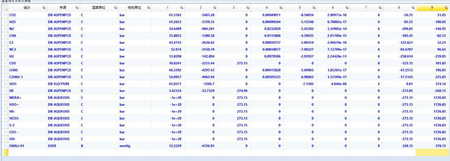Viewport: 450px width, 161px height.
Task: Click the row marker beside OXALI-01
Action: [x=4, y=146]
